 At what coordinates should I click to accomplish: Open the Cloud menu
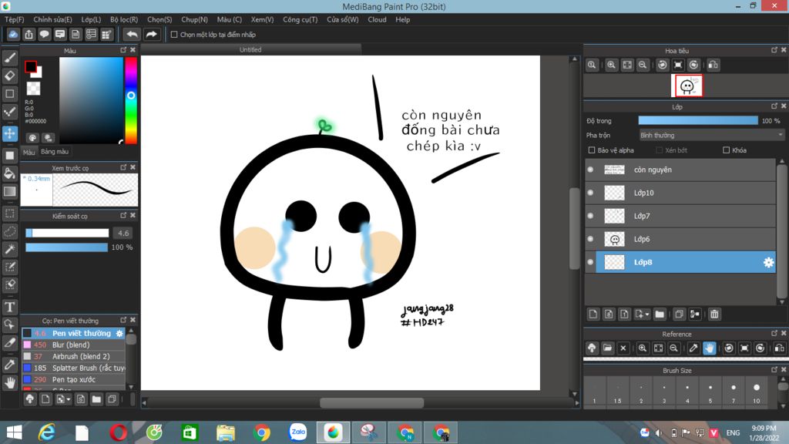point(377,19)
